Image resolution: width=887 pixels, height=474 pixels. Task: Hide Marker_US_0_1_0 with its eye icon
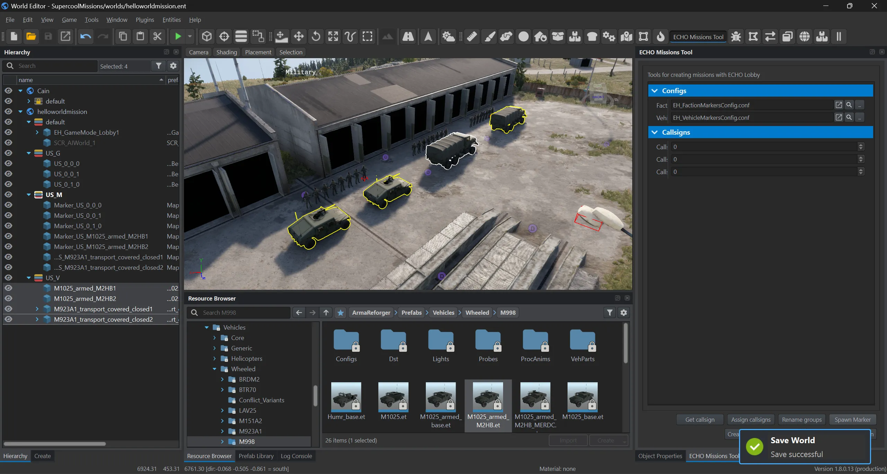pyautogui.click(x=8, y=226)
